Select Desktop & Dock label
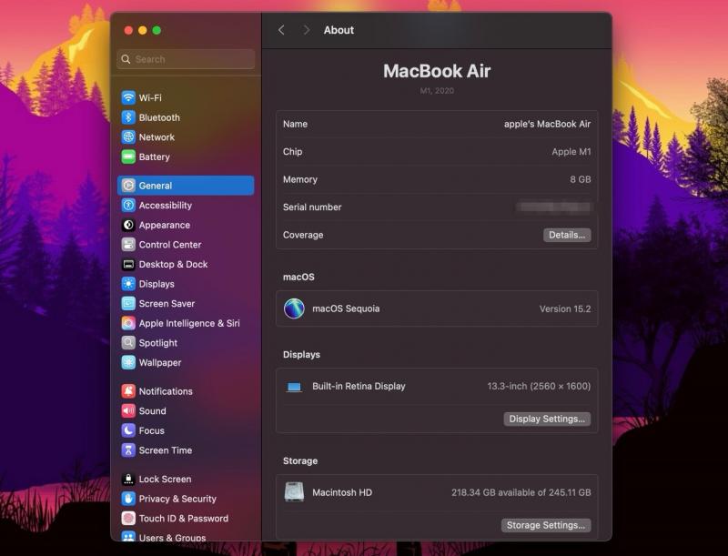Viewport: 728px width, 556px height. pos(173,264)
